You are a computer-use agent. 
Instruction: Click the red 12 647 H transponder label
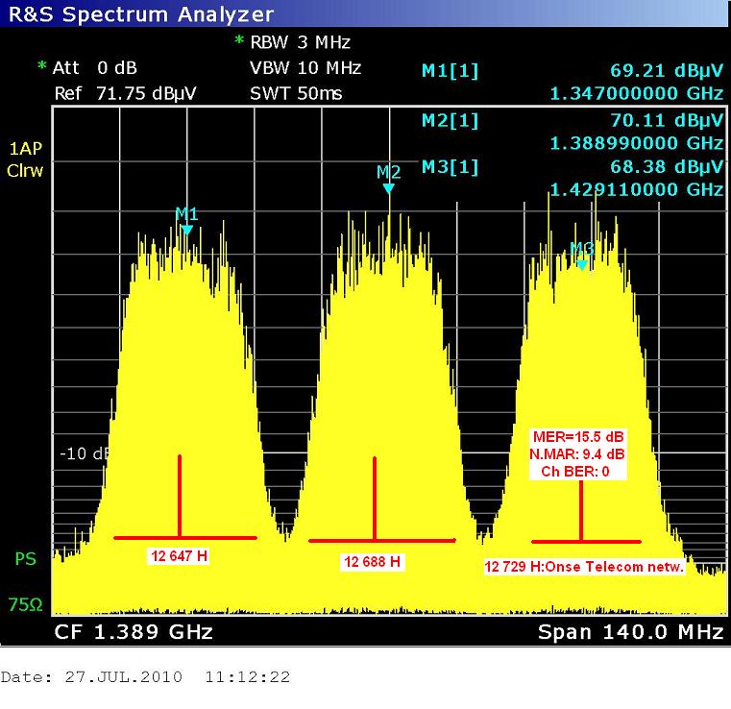pos(180,555)
